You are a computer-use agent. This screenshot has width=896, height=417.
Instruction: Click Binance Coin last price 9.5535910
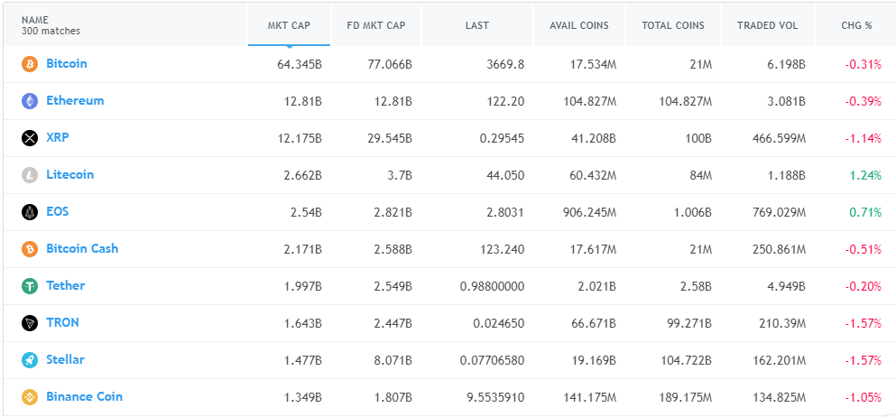494,397
